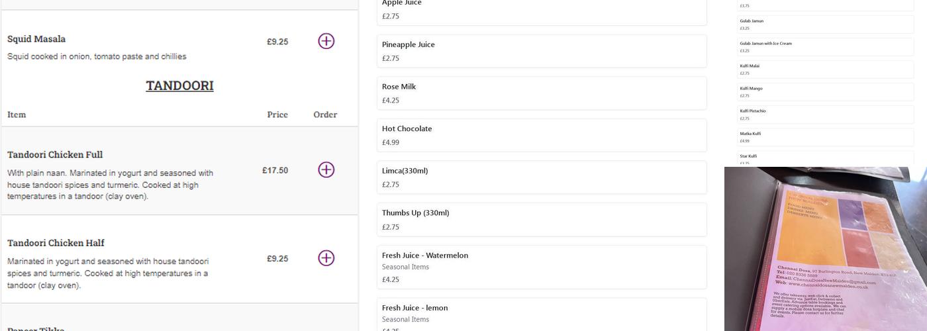Choose Fresh Juice - Watermelon card
Image resolution: width=927 pixels, height=331 pixels.
pos(541,267)
